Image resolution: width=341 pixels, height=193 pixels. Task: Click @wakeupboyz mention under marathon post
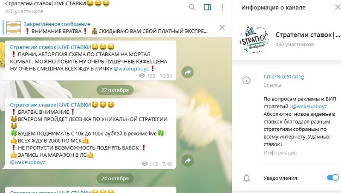(x=28, y=162)
